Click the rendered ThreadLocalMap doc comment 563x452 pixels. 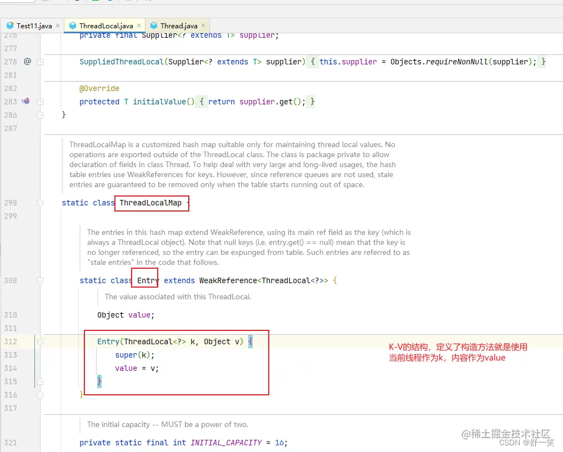pos(232,164)
